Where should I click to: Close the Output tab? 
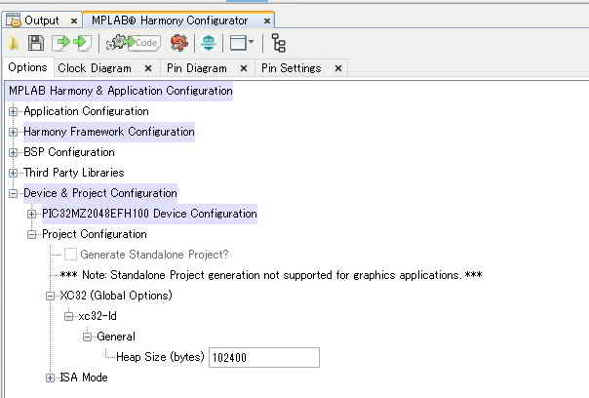74,21
